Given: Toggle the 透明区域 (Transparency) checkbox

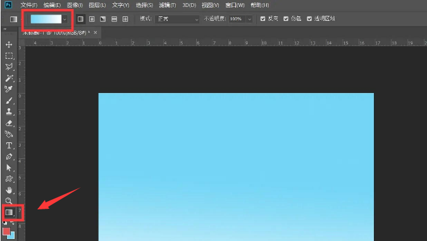Looking at the screenshot, I should pos(309,19).
